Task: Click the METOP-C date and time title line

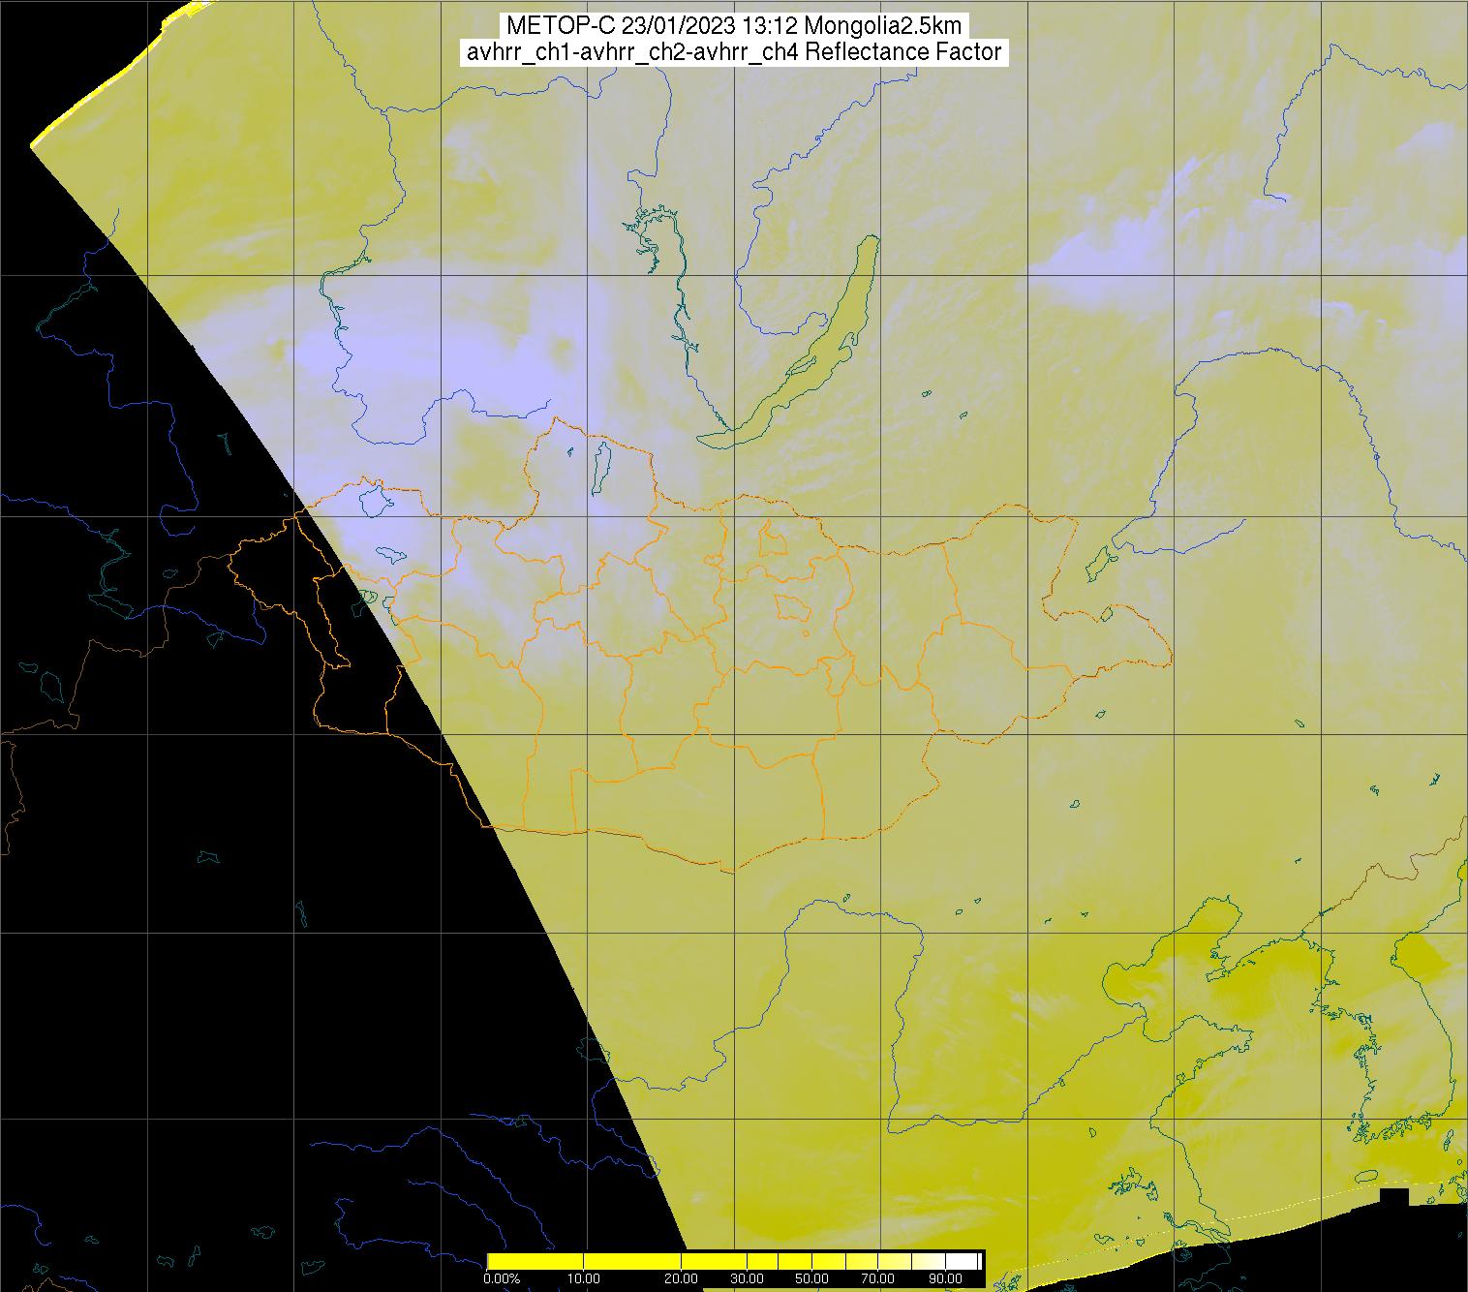Action: [733, 26]
